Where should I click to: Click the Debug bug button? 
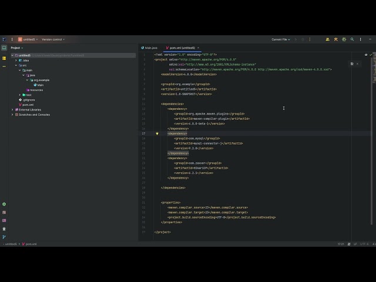tap(303, 39)
